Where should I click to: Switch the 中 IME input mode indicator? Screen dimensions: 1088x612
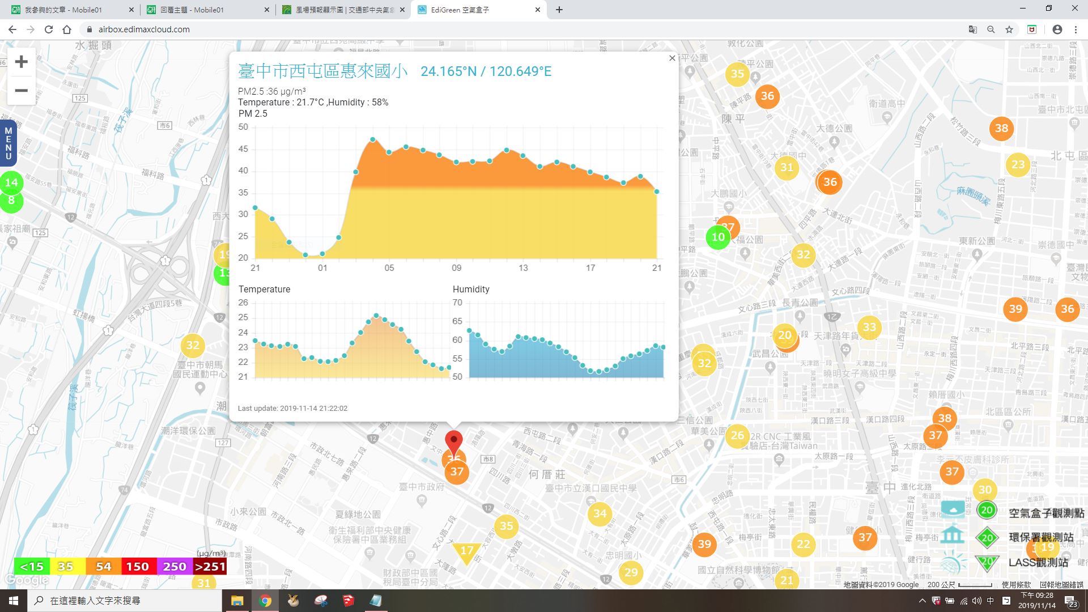coord(990,601)
